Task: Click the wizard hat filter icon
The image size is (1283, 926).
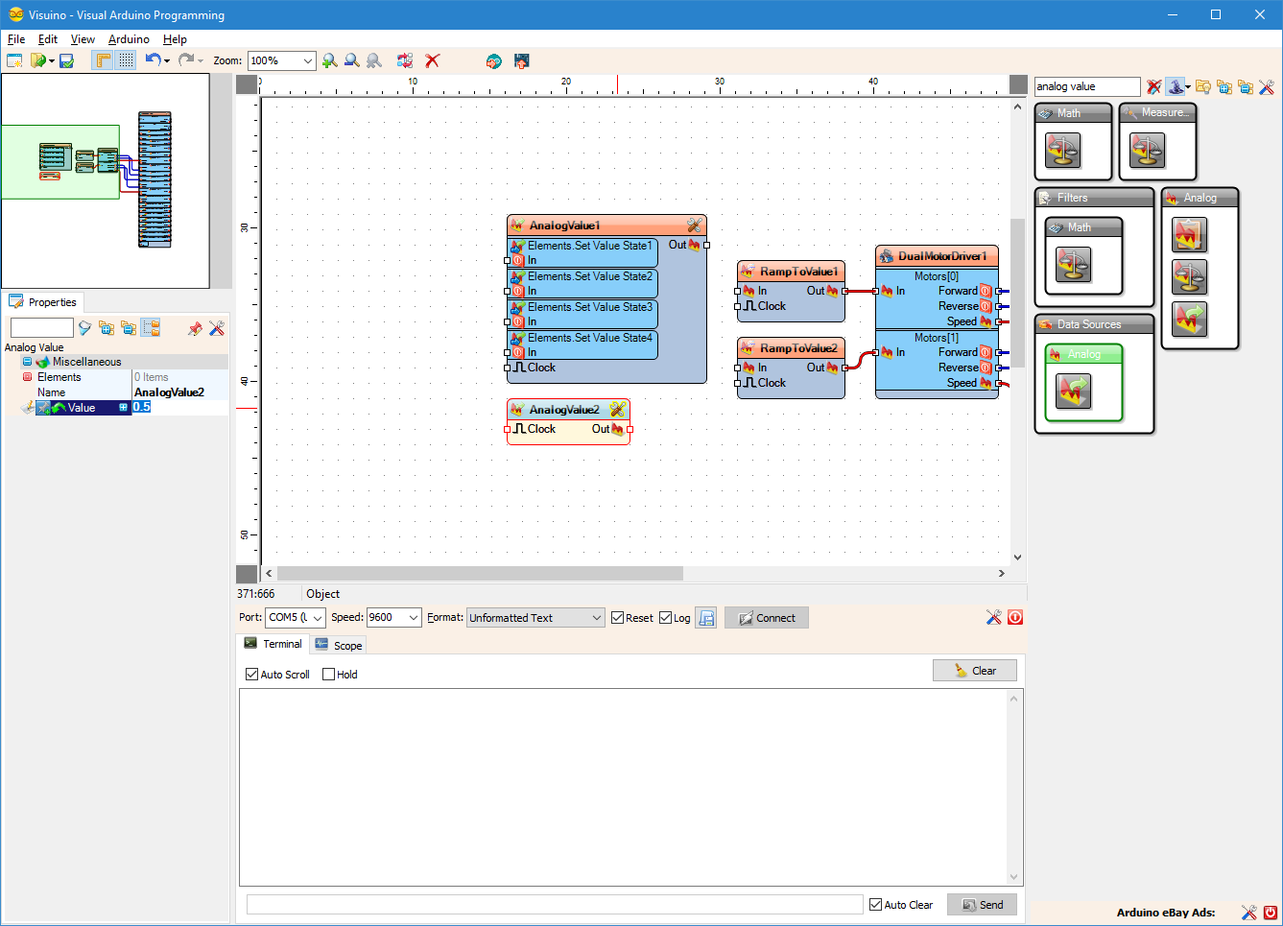Action: [x=1177, y=86]
